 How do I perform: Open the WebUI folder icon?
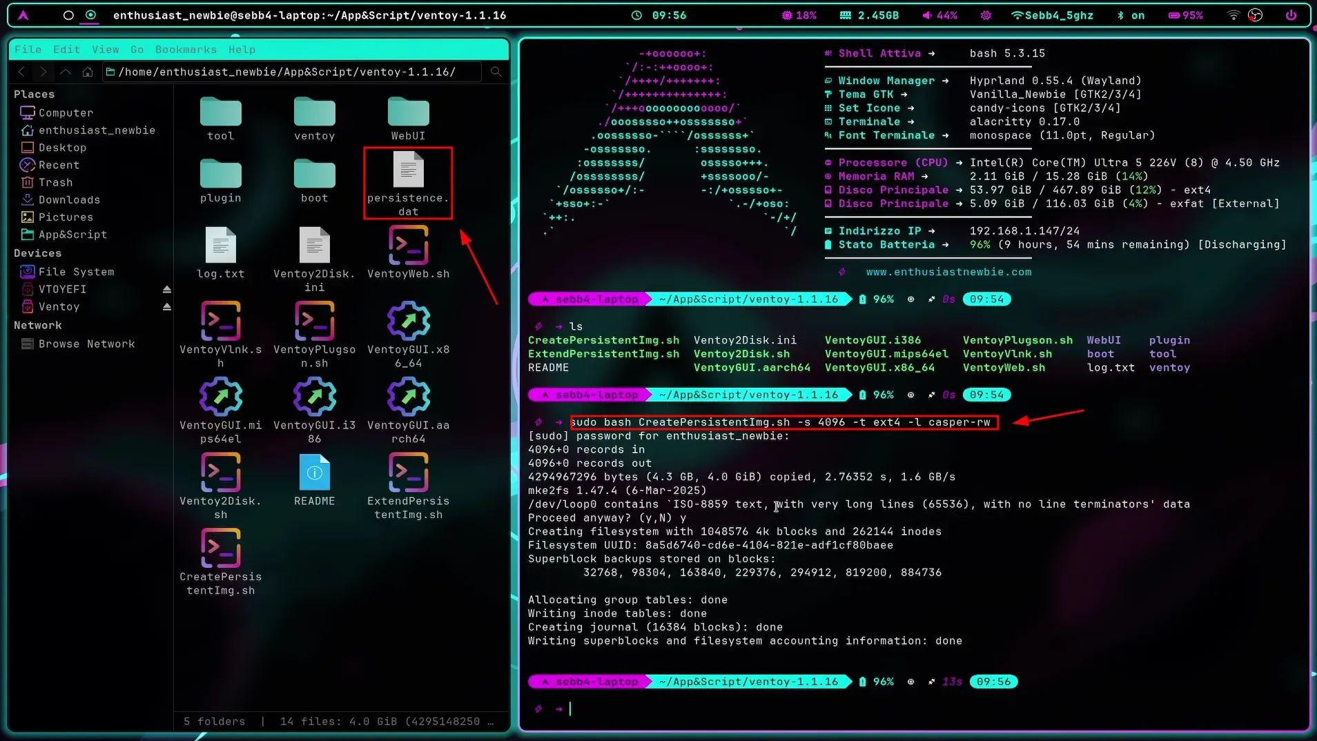(x=409, y=112)
